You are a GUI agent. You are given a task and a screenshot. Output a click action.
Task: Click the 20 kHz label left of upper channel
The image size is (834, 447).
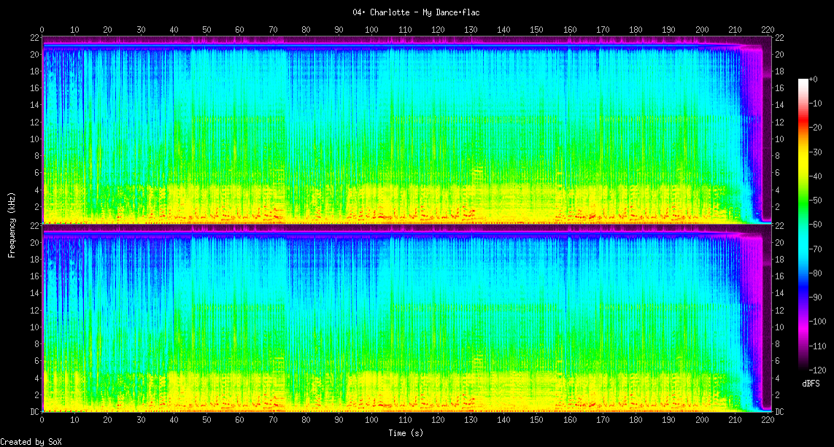point(34,55)
